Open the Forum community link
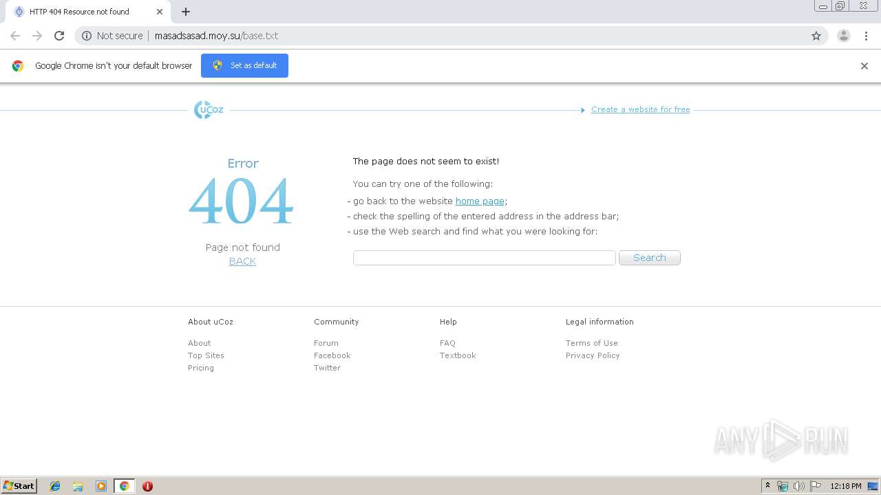The width and height of the screenshot is (881, 495). pyautogui.click(x=326, y=343)
